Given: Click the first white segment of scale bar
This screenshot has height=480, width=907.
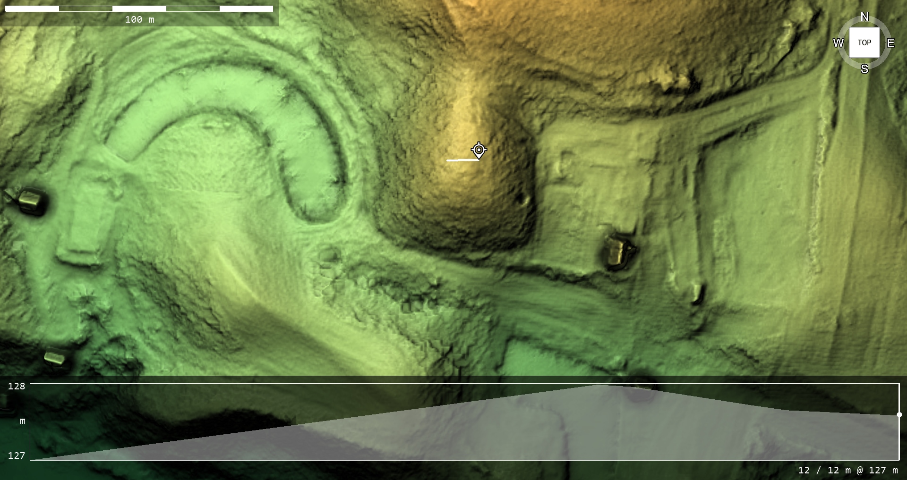Looking at the screenshot, I should (32, 8).
